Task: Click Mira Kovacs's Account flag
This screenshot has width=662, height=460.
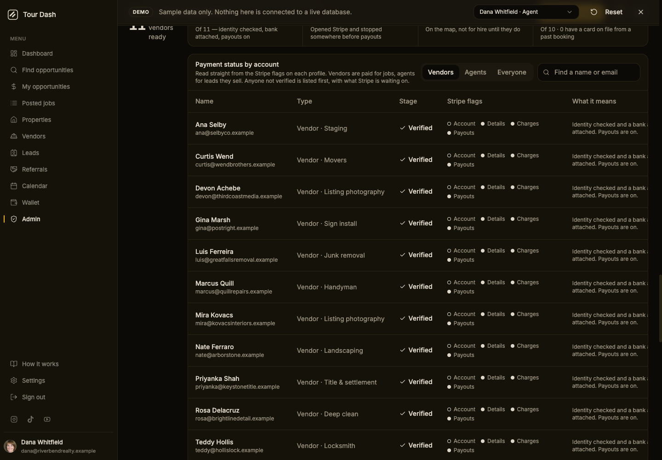Action: pos(461,315)
